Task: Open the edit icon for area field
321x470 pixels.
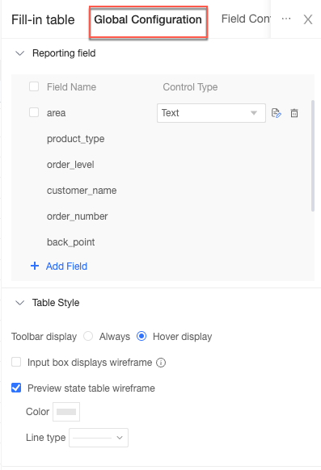Action: [x=276, y=113]
